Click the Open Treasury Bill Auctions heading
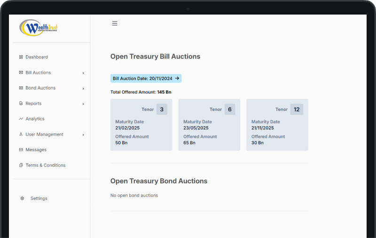This screenshot has height=238, width=376. click(x=155, y=56)
